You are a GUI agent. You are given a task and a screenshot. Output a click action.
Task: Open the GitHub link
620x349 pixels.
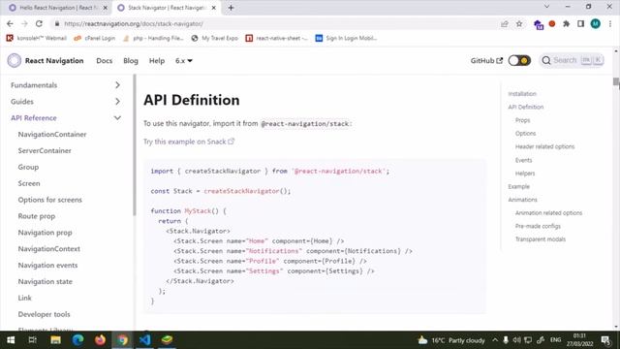tap(486, 60)
